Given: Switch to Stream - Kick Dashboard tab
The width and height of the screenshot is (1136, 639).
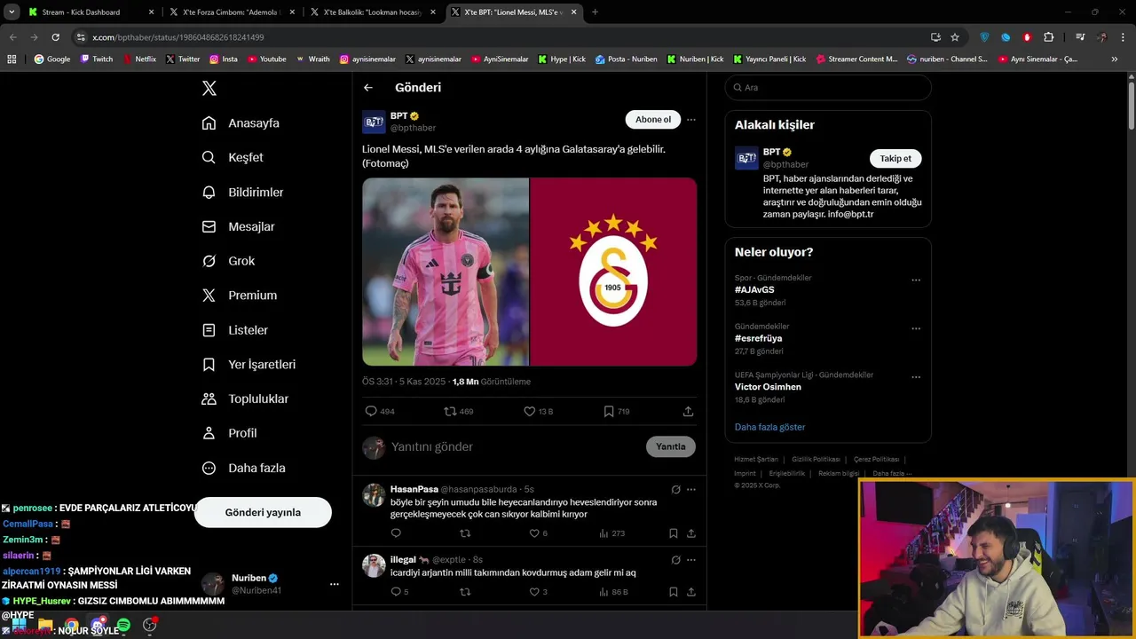Looking at the screenshot, I should (89, 12).
